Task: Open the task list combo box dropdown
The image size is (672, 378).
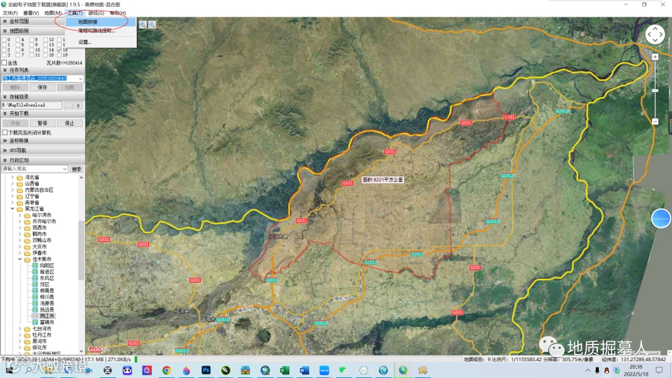Action: click(x=80, y=78)
